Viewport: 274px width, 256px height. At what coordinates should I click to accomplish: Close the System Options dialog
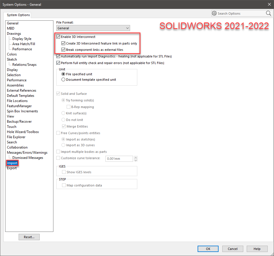pyautogui.click(x=269, y=4)
